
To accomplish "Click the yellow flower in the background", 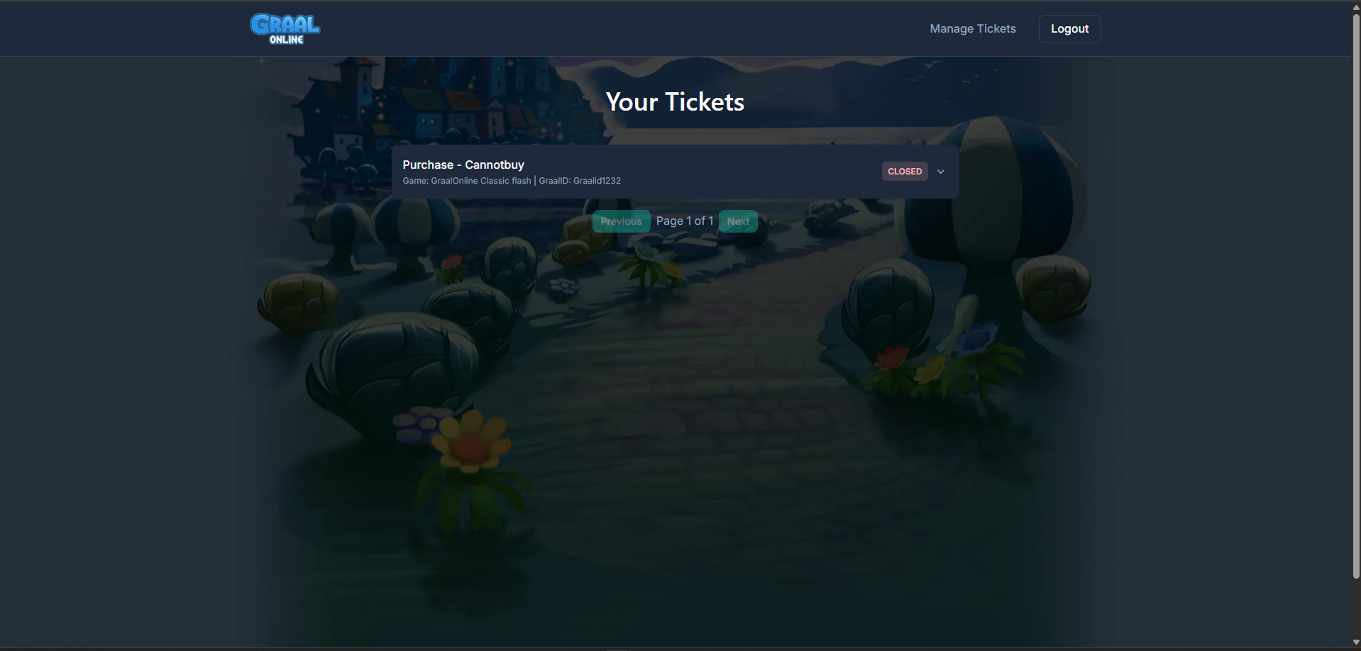I will 470,443.
